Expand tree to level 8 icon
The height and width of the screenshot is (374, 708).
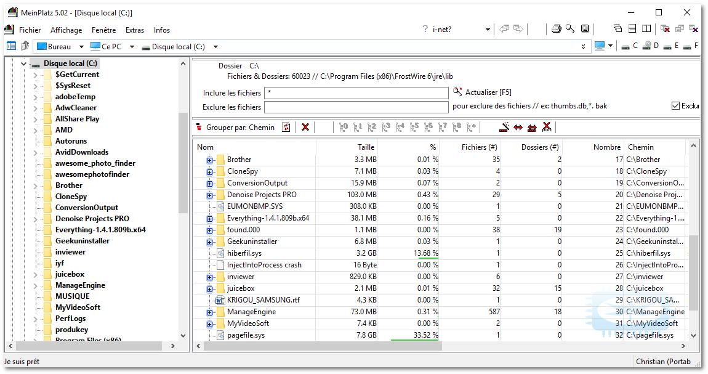457,128
